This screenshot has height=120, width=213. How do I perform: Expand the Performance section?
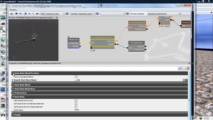tap(13, 93)
